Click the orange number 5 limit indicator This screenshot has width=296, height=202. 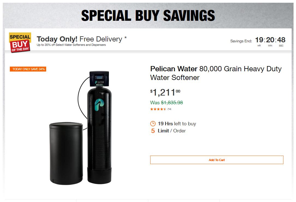pos(153,131)
